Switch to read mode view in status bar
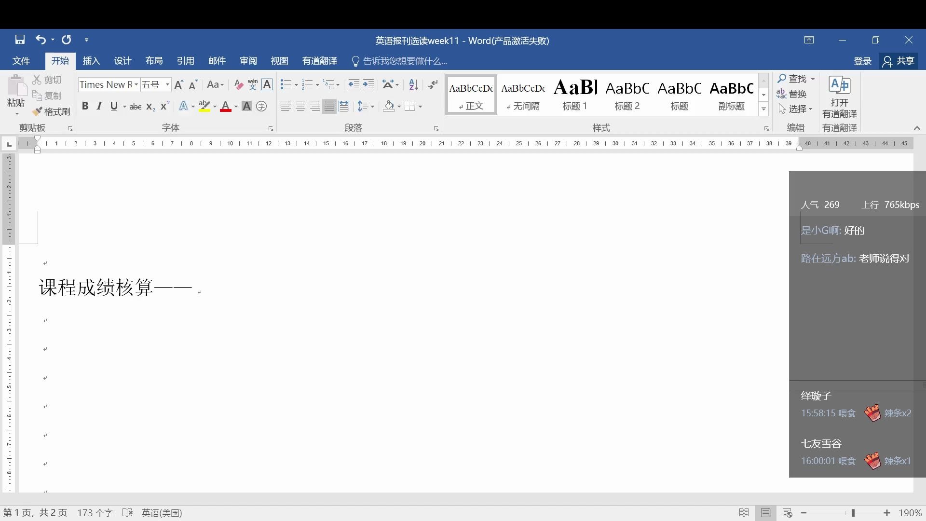Screen dimensions: 926x521 [744, 513]
